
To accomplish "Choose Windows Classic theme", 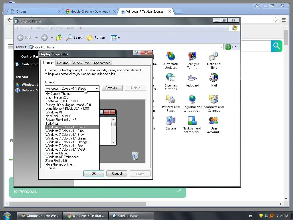I will (72, 153).
